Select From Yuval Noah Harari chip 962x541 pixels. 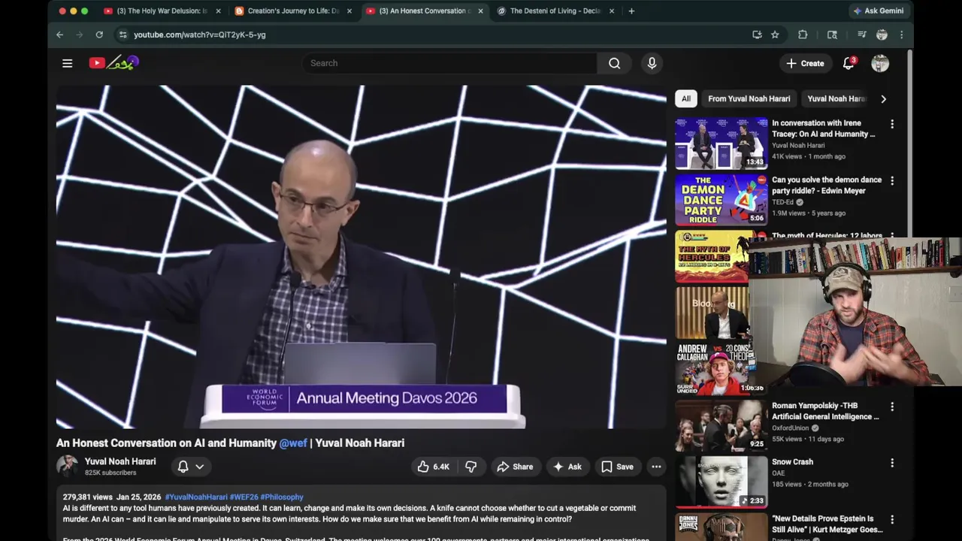point(749,98)
